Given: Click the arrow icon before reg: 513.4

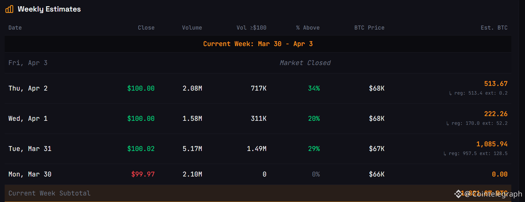Looking at the screenshot, I should point(450,93).
